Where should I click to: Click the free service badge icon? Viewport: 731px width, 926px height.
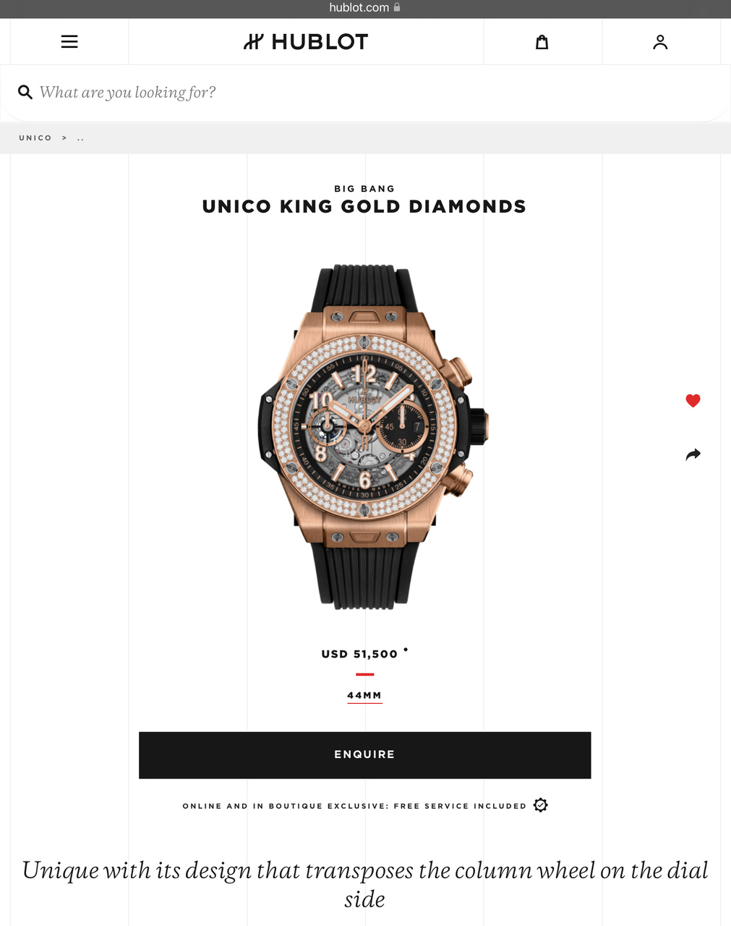(540, 805)
